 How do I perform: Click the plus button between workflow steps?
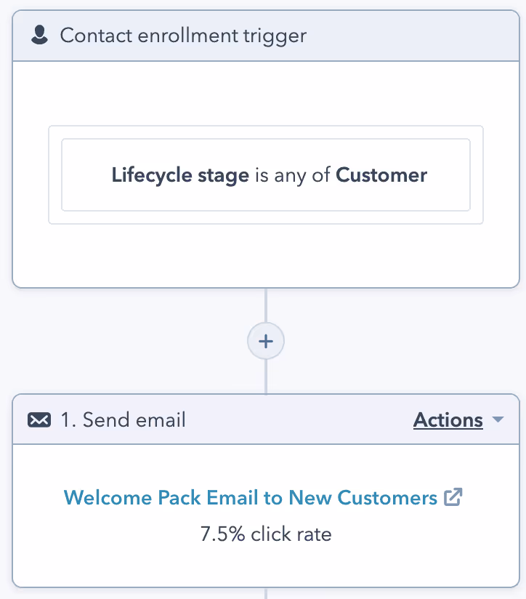[x=266, y=341]
